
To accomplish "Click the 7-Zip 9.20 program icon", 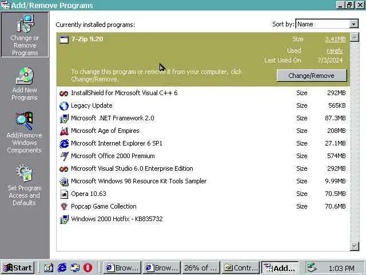I will click(x=63, y=40).
